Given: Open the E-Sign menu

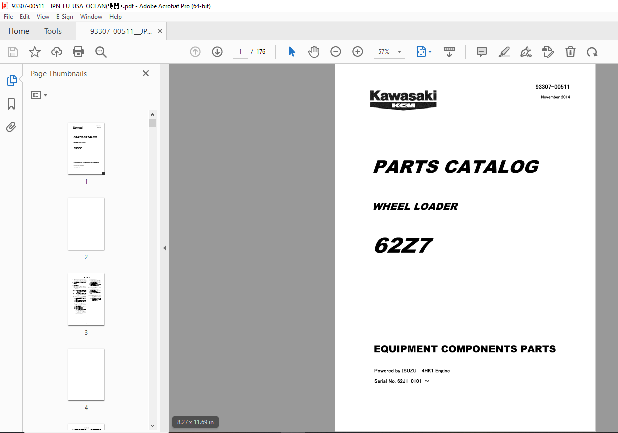Looking at the screenshot, I should pyautogui.click(x=65, y=16).
